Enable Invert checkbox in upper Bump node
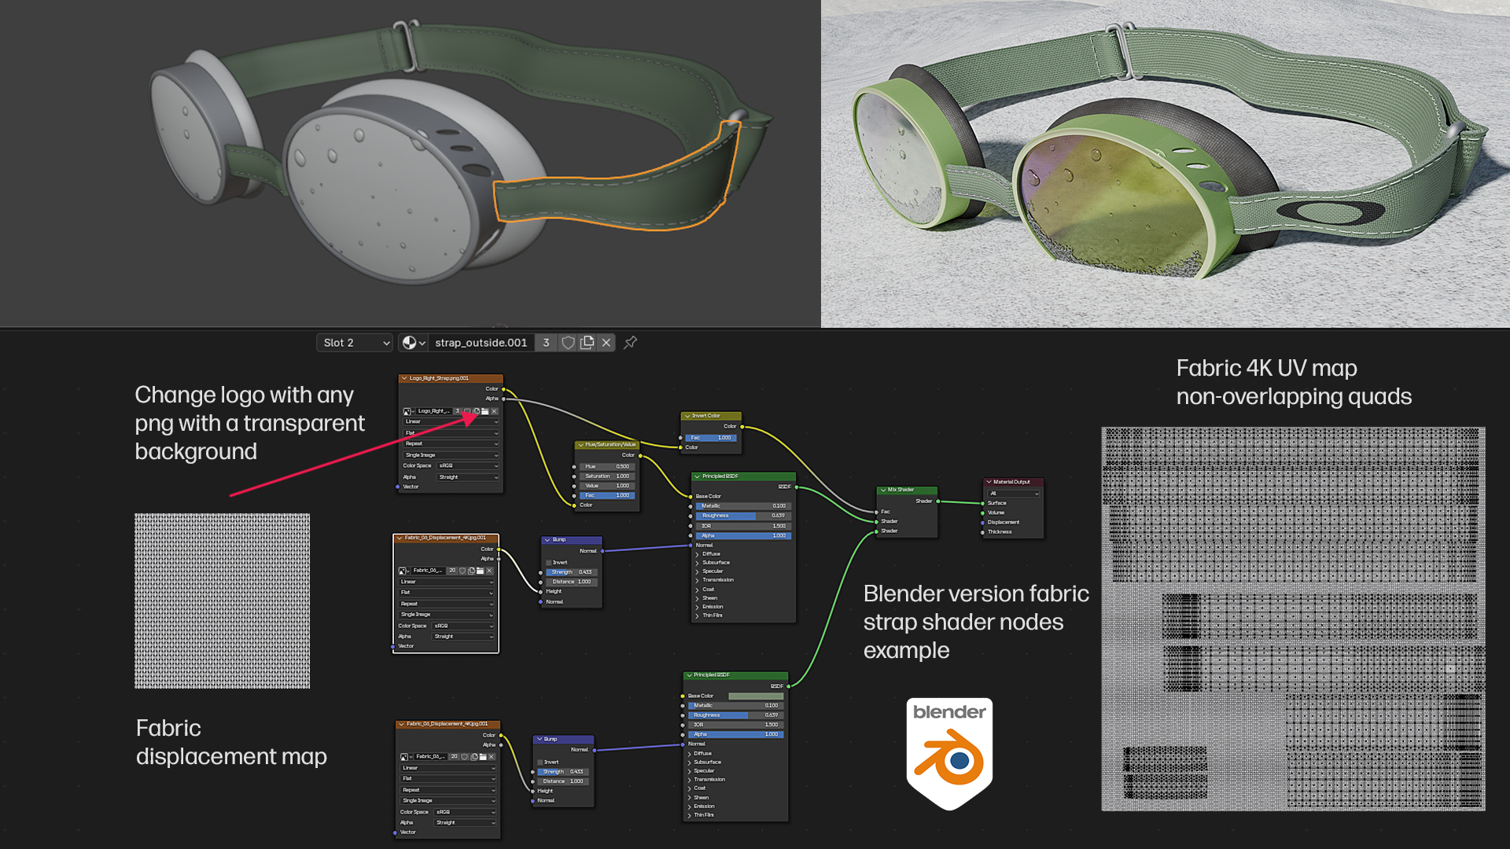The image size is (1510, 849). pos(549,562)
